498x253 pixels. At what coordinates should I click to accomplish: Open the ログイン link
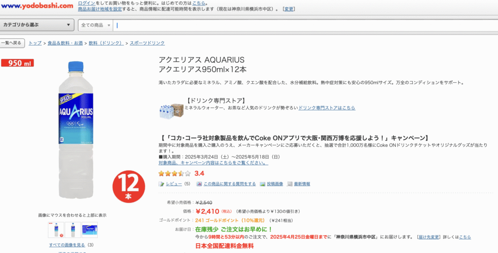pyautogui.click(x=87, y=3)
